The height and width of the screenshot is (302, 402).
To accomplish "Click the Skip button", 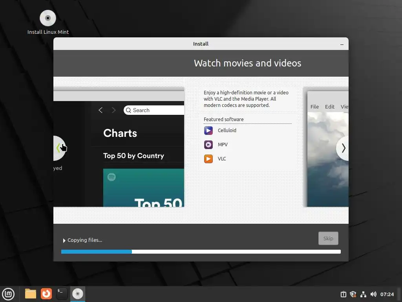I will click(328, 238).
